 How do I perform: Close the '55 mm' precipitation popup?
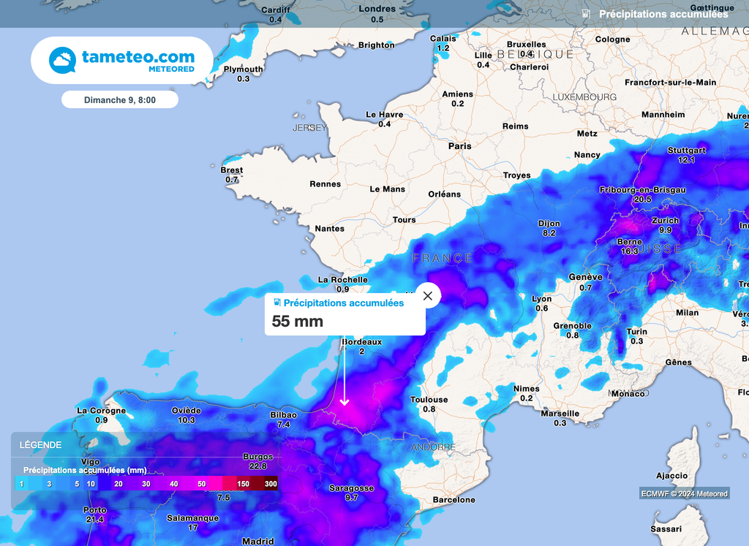click(x=427, y=295)
